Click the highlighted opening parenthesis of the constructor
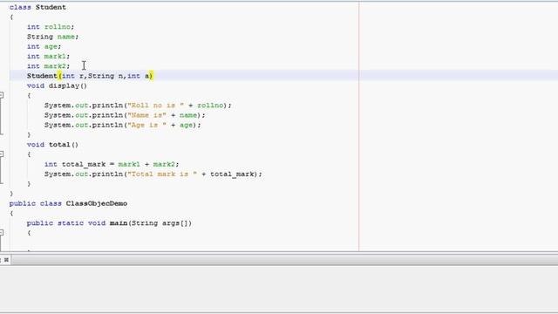 coord(60,76)
